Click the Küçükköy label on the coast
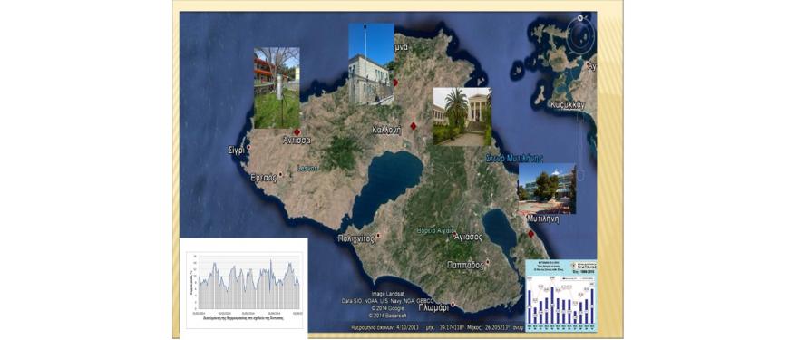Image resolution: width=798 pixels, height=340 pixels. (x=568, y=105)
